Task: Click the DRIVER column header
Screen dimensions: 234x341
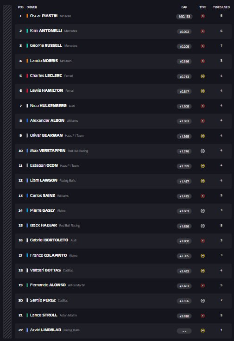Action: pos(32,7)
